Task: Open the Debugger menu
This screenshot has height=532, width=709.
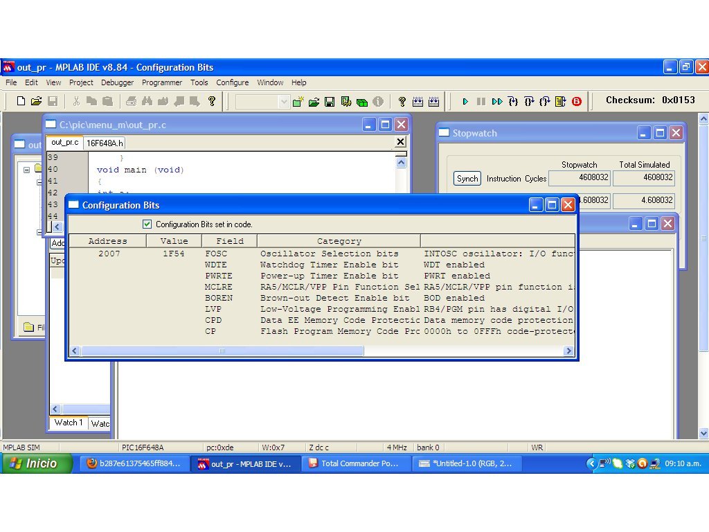Action: point(117,82)
